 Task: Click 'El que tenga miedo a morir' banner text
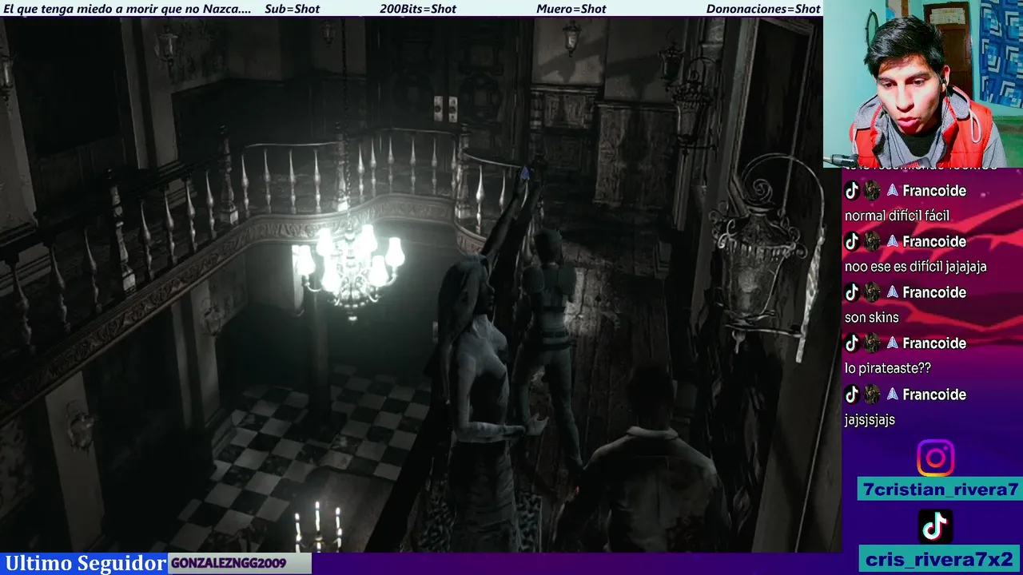click(127, 9)
